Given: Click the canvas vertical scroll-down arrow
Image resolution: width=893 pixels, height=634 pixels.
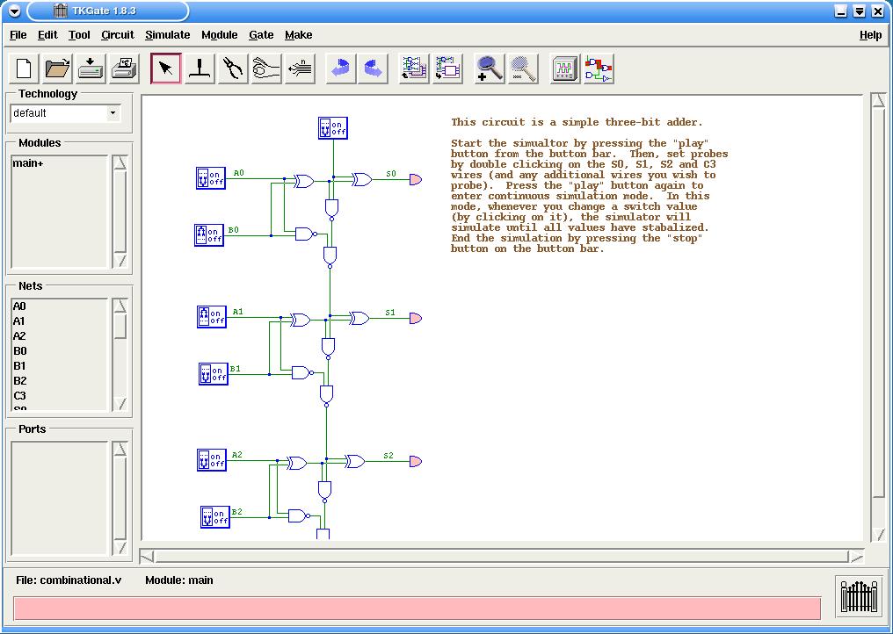Looking at the screenshot, I should (x=878, y=535).
